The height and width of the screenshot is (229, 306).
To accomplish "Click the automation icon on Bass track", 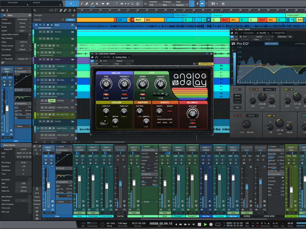I will [73, 25].
